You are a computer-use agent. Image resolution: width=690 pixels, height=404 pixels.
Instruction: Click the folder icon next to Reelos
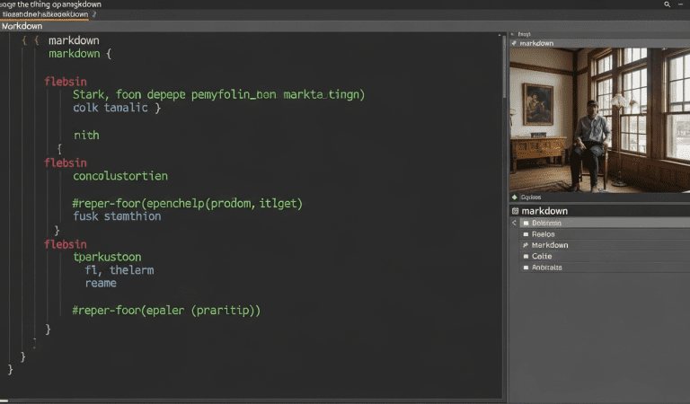click(526, 234)
